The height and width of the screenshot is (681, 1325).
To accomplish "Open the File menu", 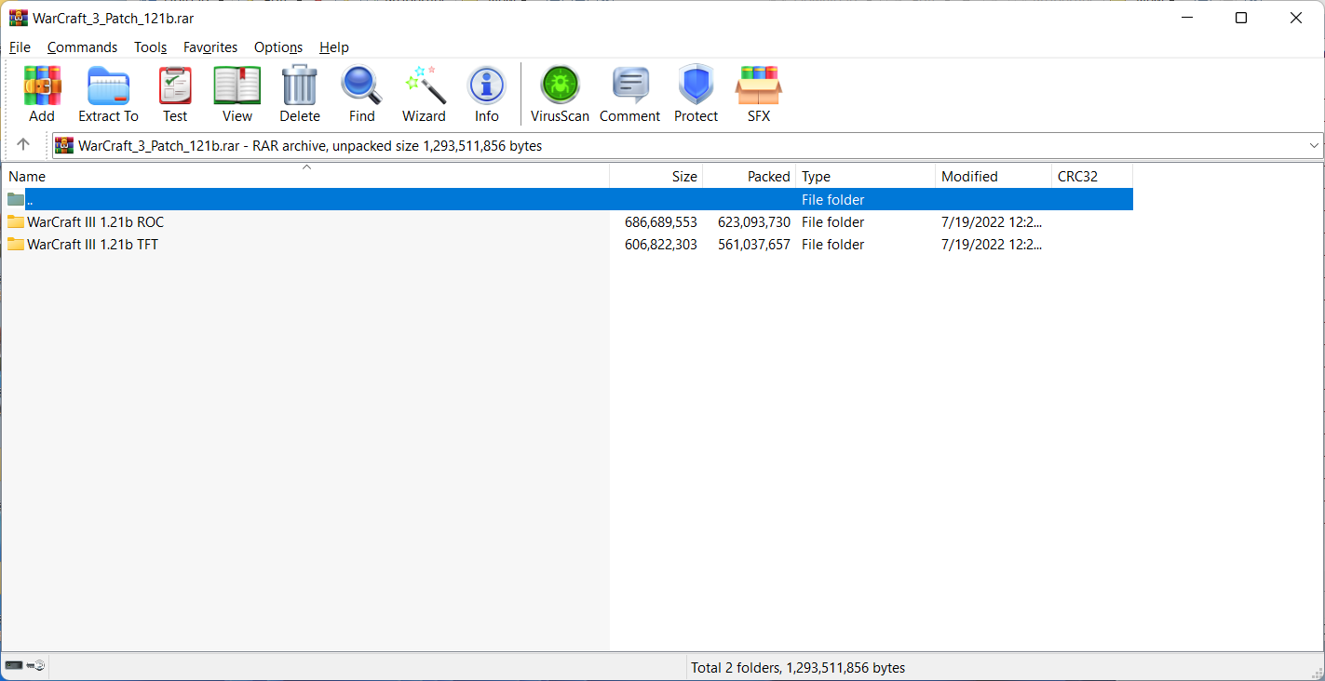I will tap(20, 47).
